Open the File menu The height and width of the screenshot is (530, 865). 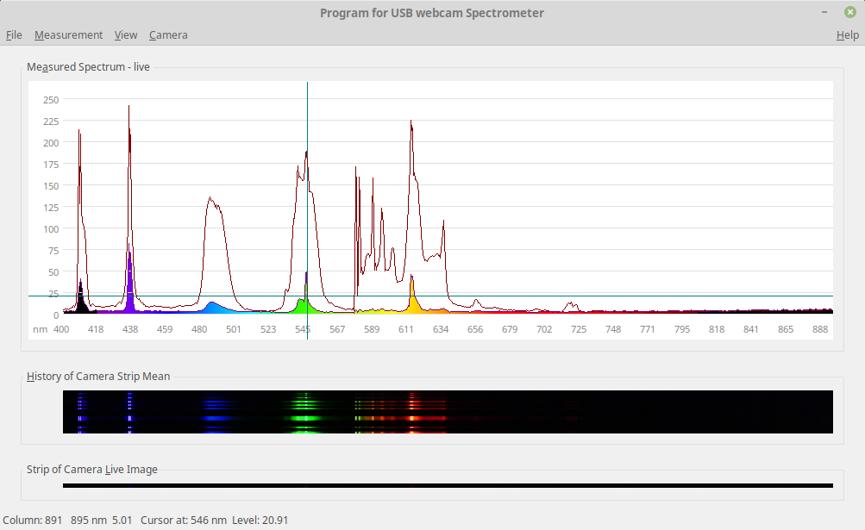14,34
